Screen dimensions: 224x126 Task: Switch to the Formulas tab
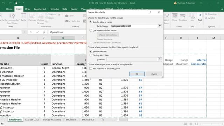coord(54,9)
